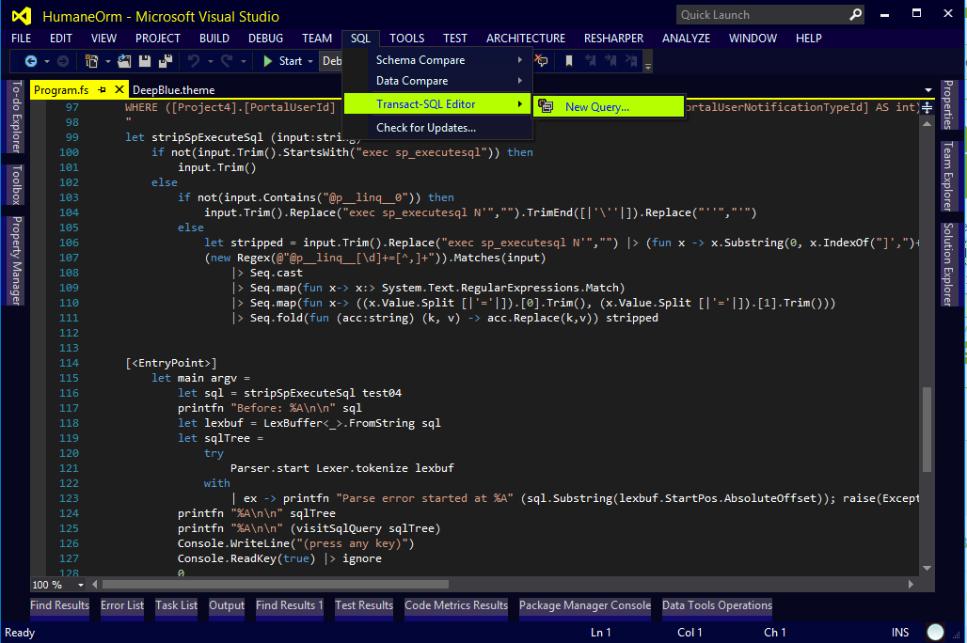The height and width of the screenshot is (643, 967).
Task: Open the Debug configuration combo box
Action: 331,61
